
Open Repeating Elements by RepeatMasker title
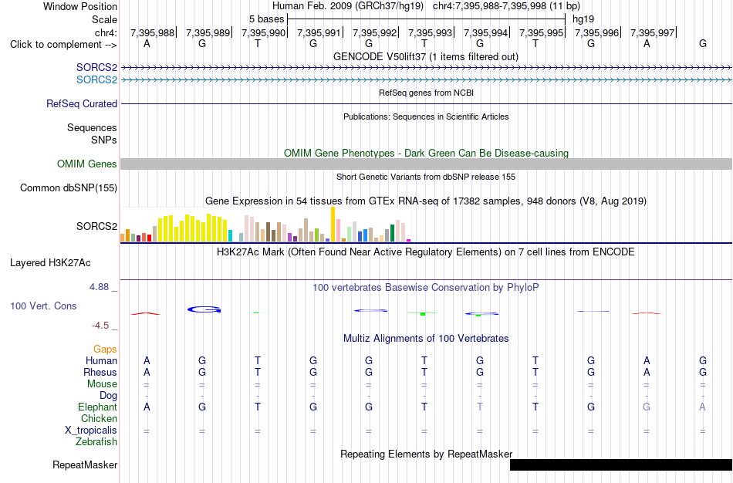(x=426, y=454)
